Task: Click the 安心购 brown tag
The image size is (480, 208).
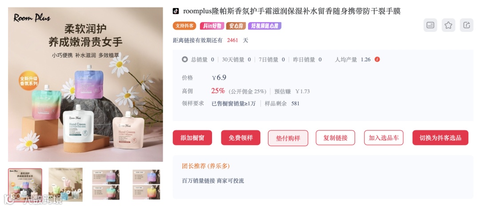Action: (236, 26)
